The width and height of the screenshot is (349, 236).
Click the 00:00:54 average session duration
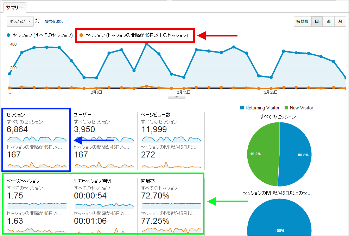[x=90, y=196]
